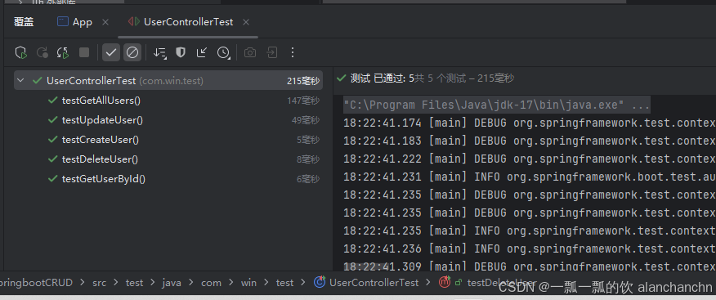Click the 18:22:41.231 INFO log line
This screenshot has width=716, height=300.
coord(530,177)
